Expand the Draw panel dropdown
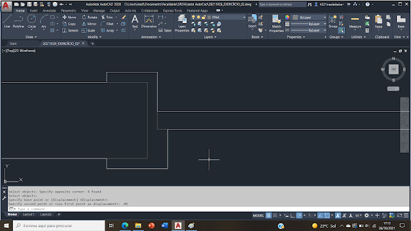411x231 pixels. click(x=31, y=37)
